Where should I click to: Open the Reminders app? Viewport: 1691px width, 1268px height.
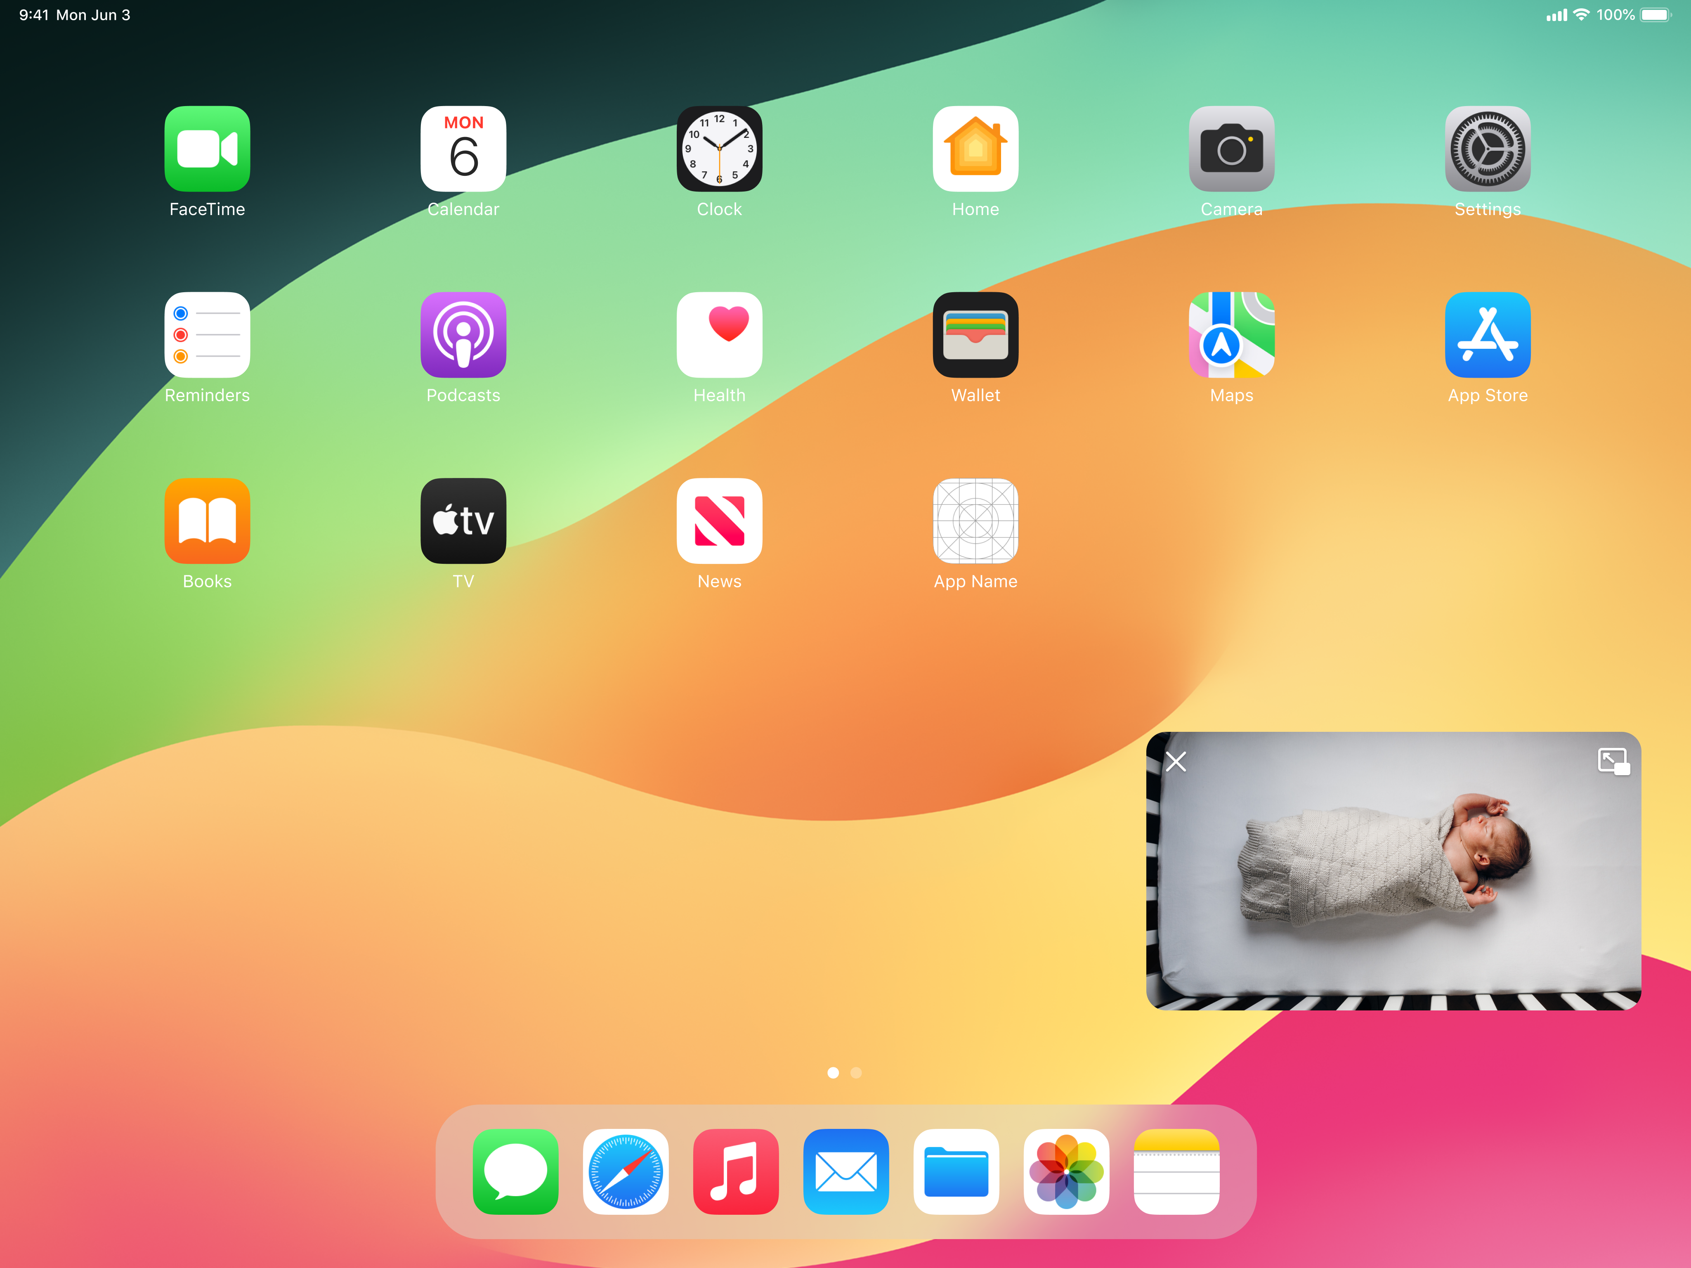pos(207,335)
